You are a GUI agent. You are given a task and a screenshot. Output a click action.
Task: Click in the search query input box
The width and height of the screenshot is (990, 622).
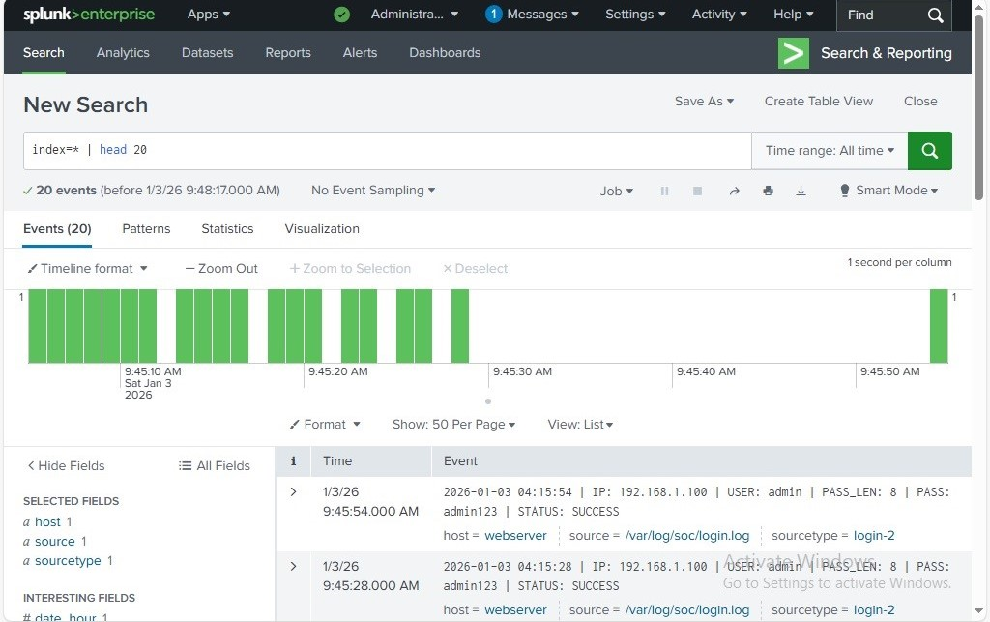[387, 150]
